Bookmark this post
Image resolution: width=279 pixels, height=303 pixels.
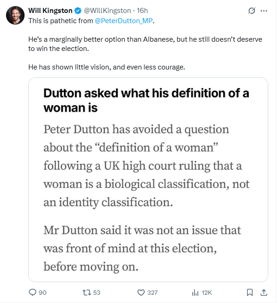[250, 292]
